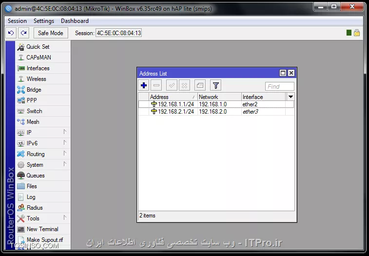Expand the Routing submenu arrow

pos(65,154)
